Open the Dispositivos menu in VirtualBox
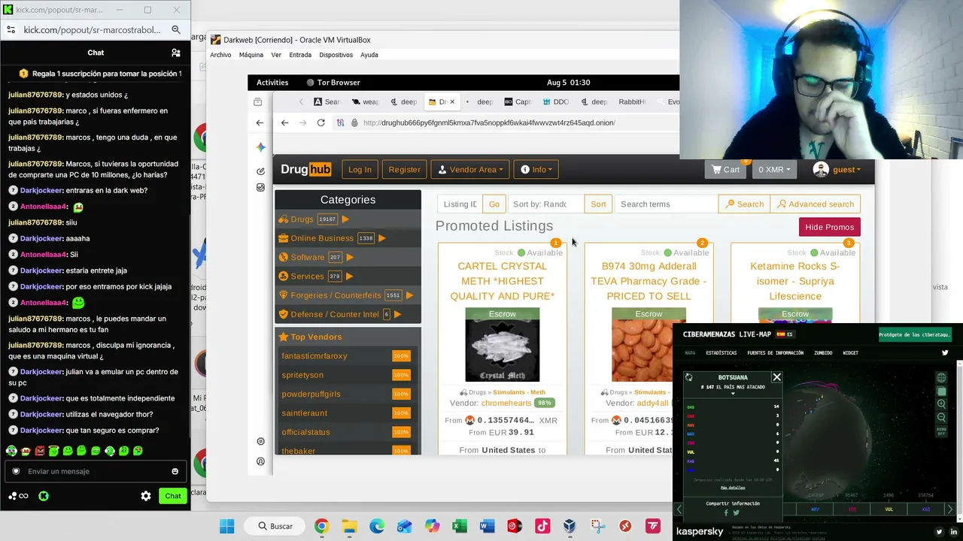 click(336, 55)
